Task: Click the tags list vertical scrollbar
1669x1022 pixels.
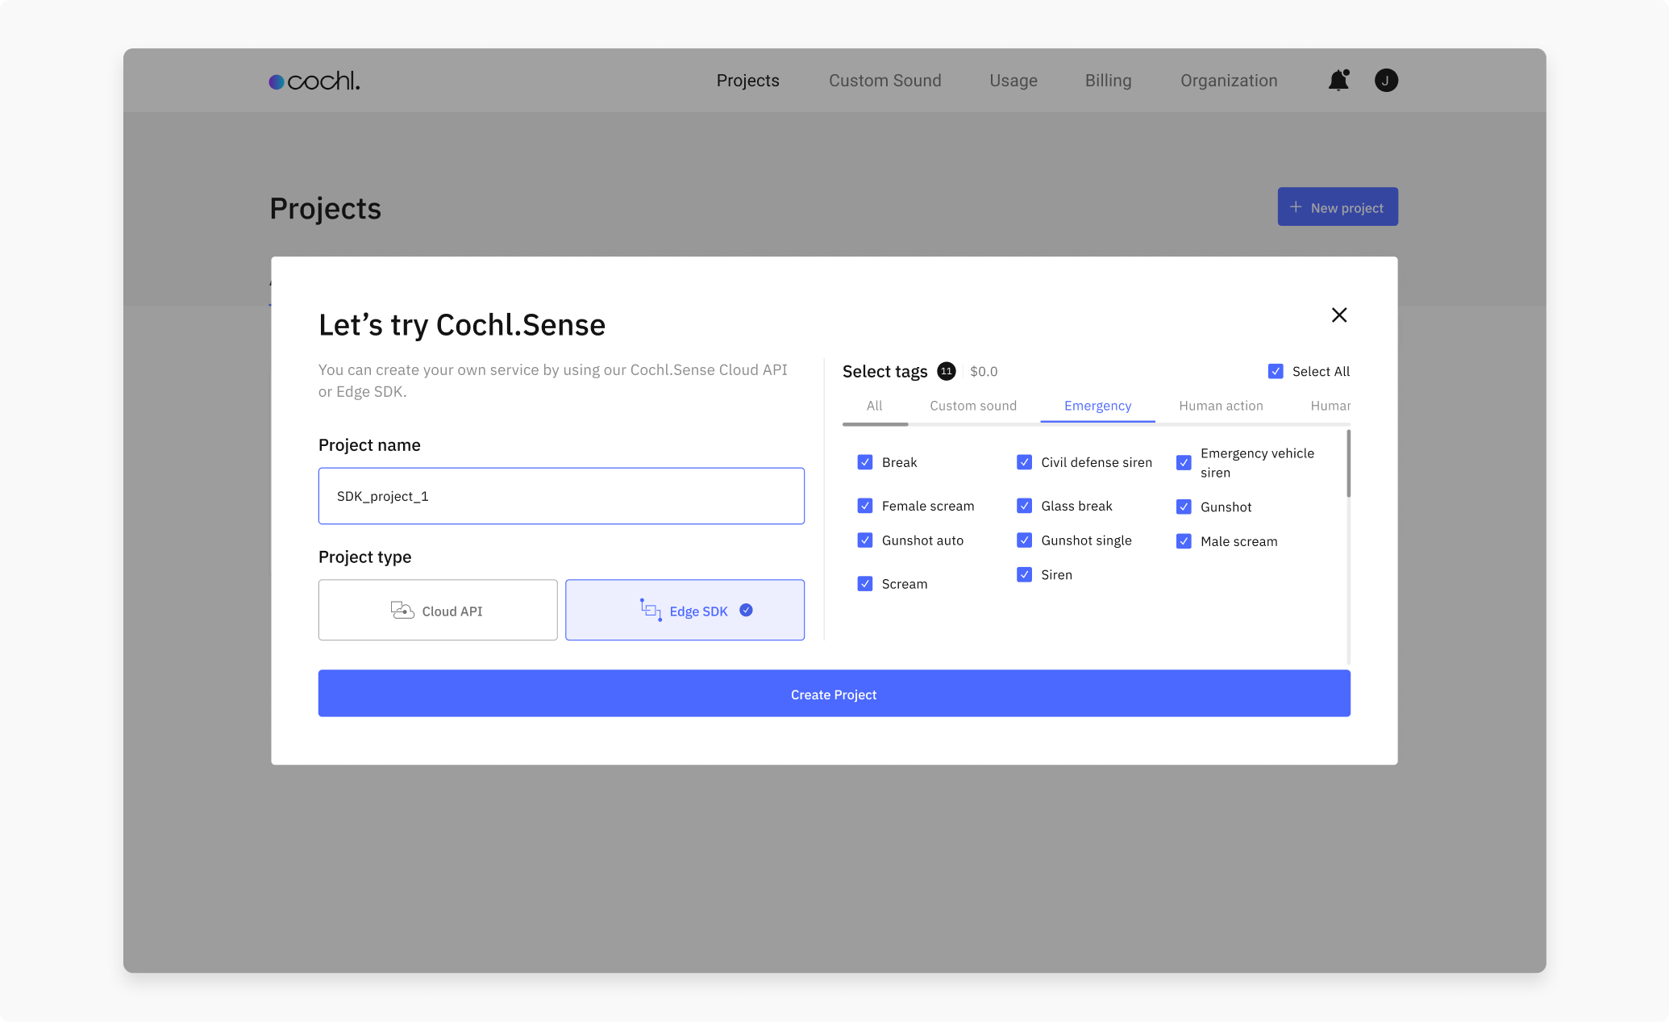Action: (1347, 464)
